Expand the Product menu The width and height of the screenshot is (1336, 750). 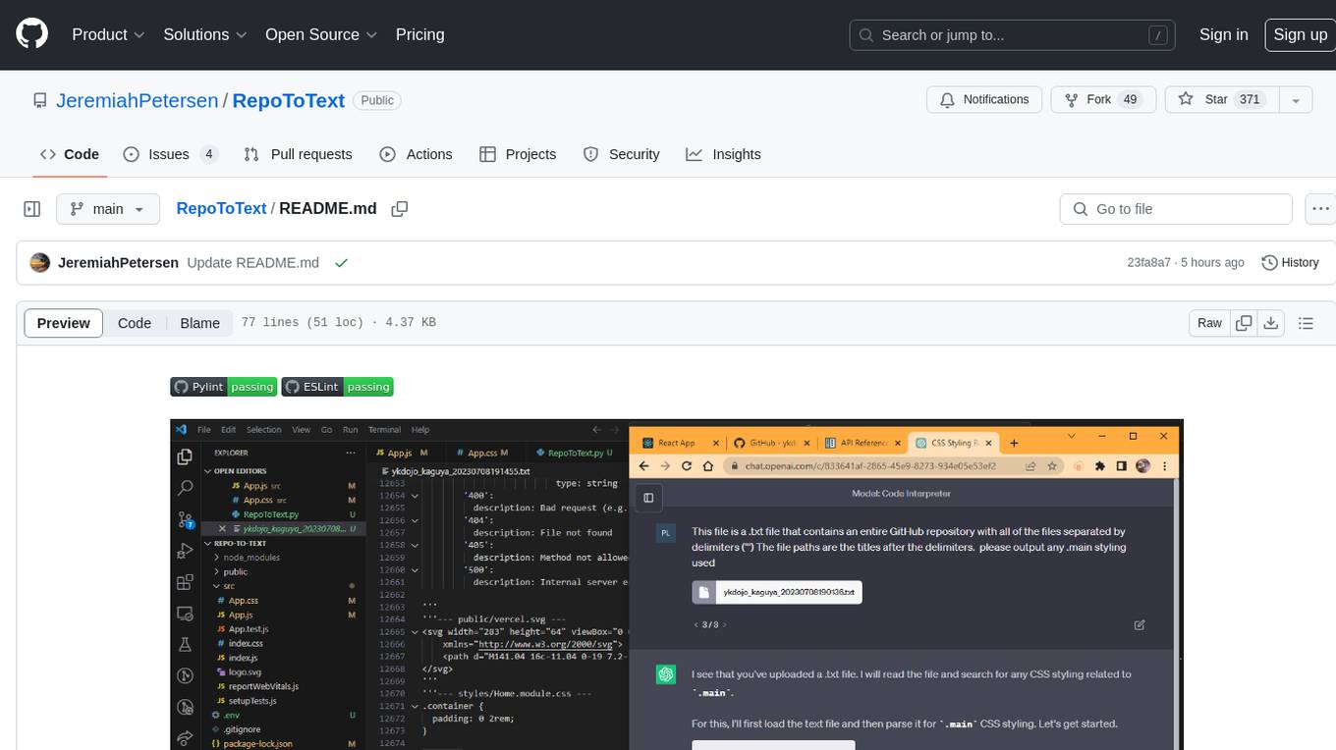108,34
